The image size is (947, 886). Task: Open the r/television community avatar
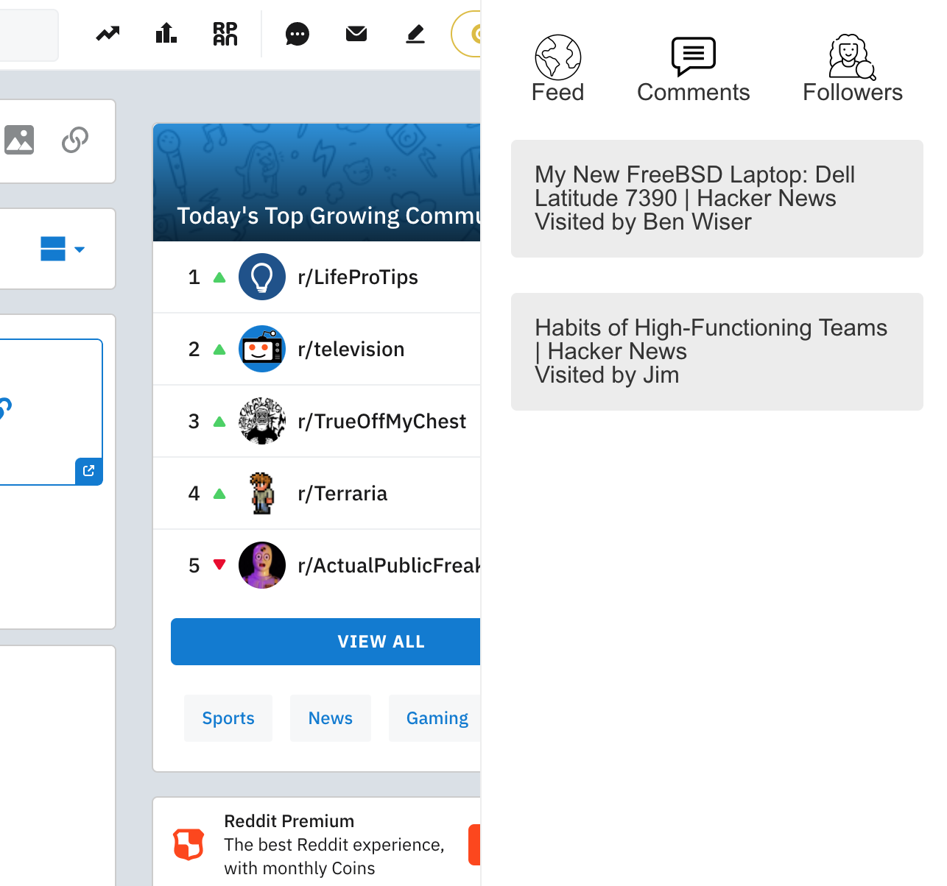262,349
